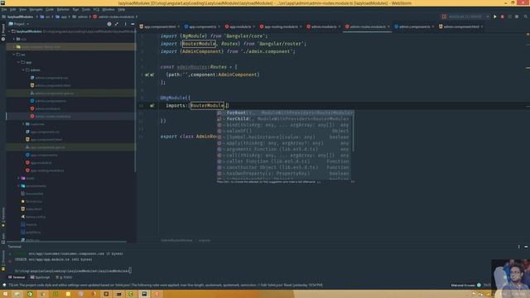This screenshot has width=530, height=298.
Task: Hide the Terminal panel
Action: pyautogui.click(x=526, y=247)
